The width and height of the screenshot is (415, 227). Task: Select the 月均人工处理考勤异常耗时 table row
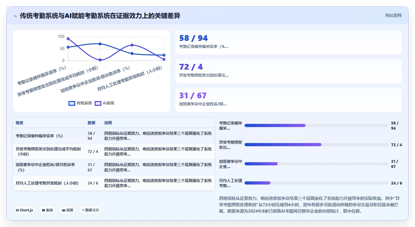114,183
